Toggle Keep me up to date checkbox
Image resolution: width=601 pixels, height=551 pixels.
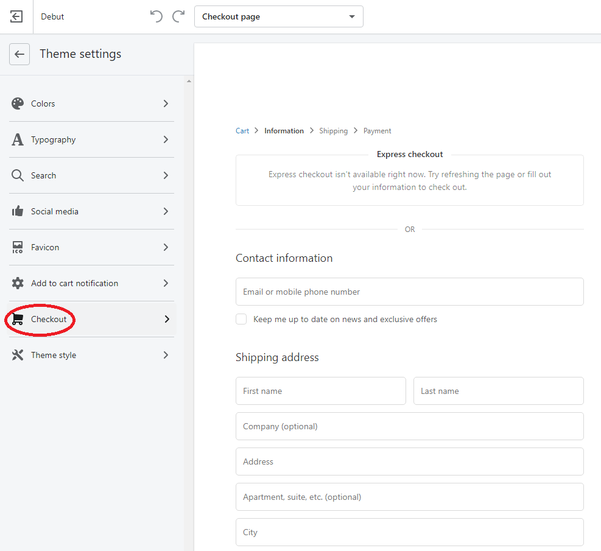[241, 319]
